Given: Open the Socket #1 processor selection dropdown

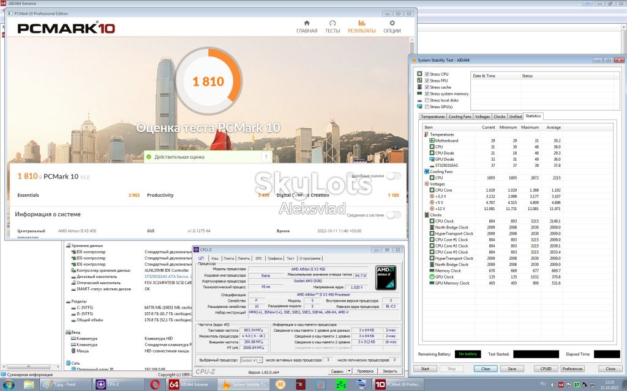Looking at the screenshot, I should pyautogui.click(x=252, y=360).
